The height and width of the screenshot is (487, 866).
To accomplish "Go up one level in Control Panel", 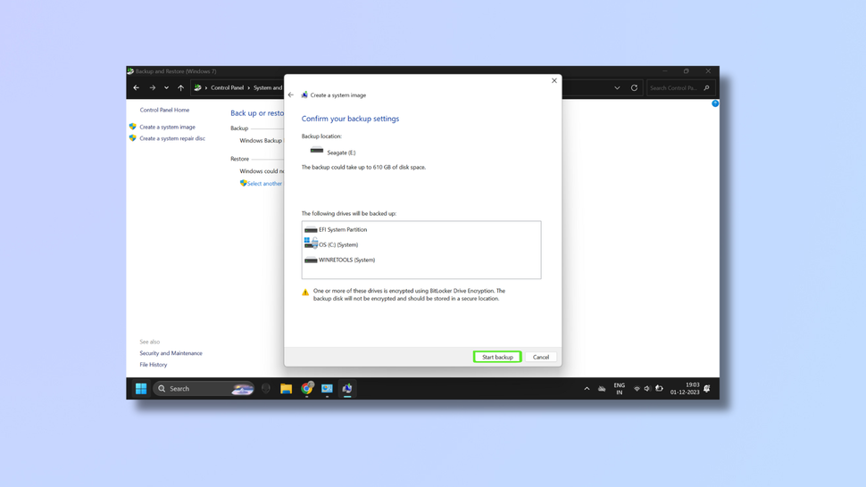I will (x=180, y=87).
